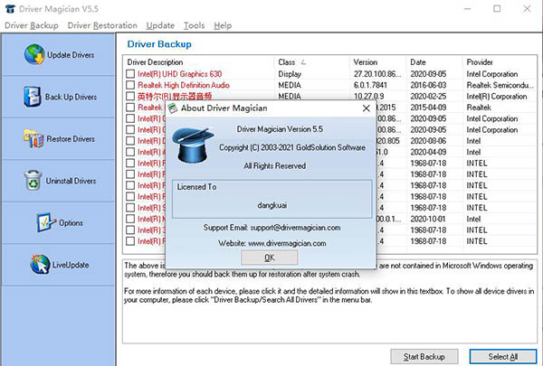Close the About Driver Magician dialog

click(269, 258)
